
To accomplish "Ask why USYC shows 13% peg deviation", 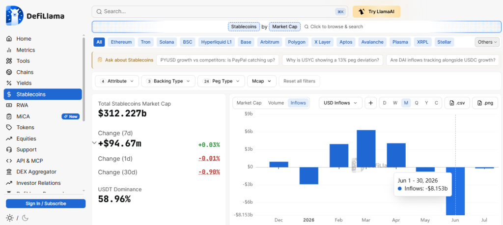I will pos(333,60).
